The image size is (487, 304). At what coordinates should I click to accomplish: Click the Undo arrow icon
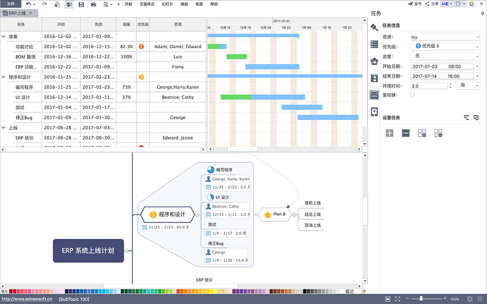(29, 4)
